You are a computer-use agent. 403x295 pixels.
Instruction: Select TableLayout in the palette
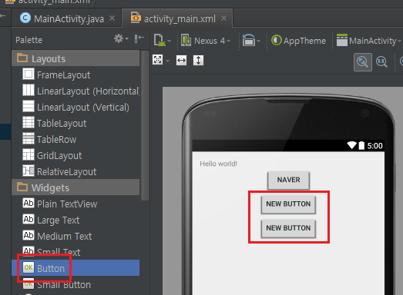pos(76,123)
